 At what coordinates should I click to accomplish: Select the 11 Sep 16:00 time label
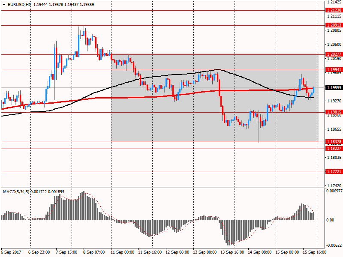click(150, 252)
